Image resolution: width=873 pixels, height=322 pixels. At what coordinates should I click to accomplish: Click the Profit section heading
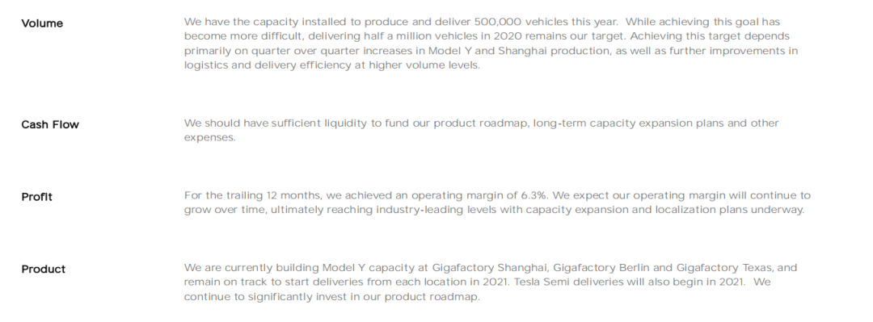click(x=36, y=197)
